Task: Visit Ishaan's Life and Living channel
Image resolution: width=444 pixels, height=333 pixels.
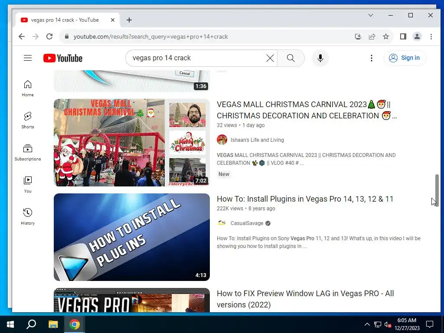Action: click(x=257, y=140)
